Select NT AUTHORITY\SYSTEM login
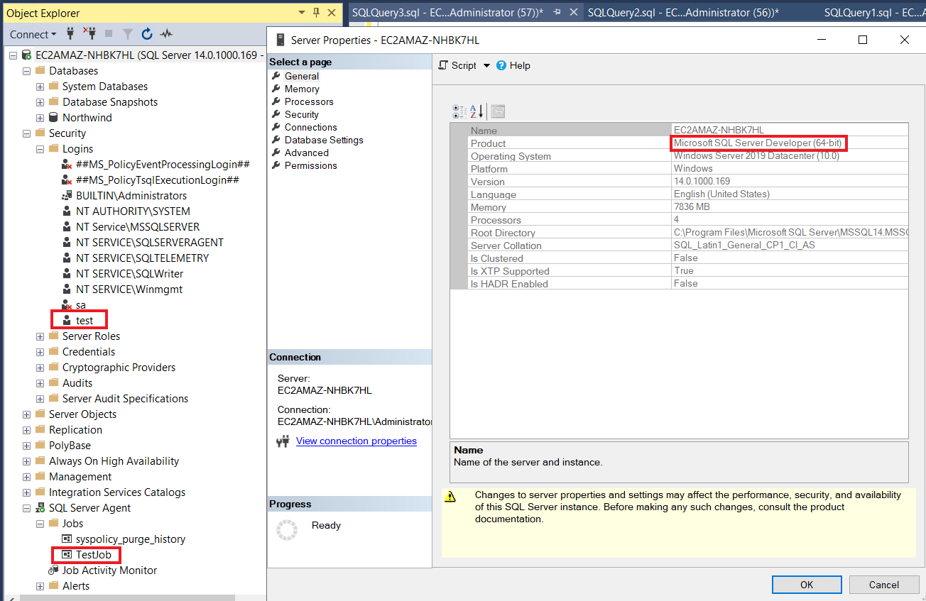 pyautogui.click(x=133, y=211)
